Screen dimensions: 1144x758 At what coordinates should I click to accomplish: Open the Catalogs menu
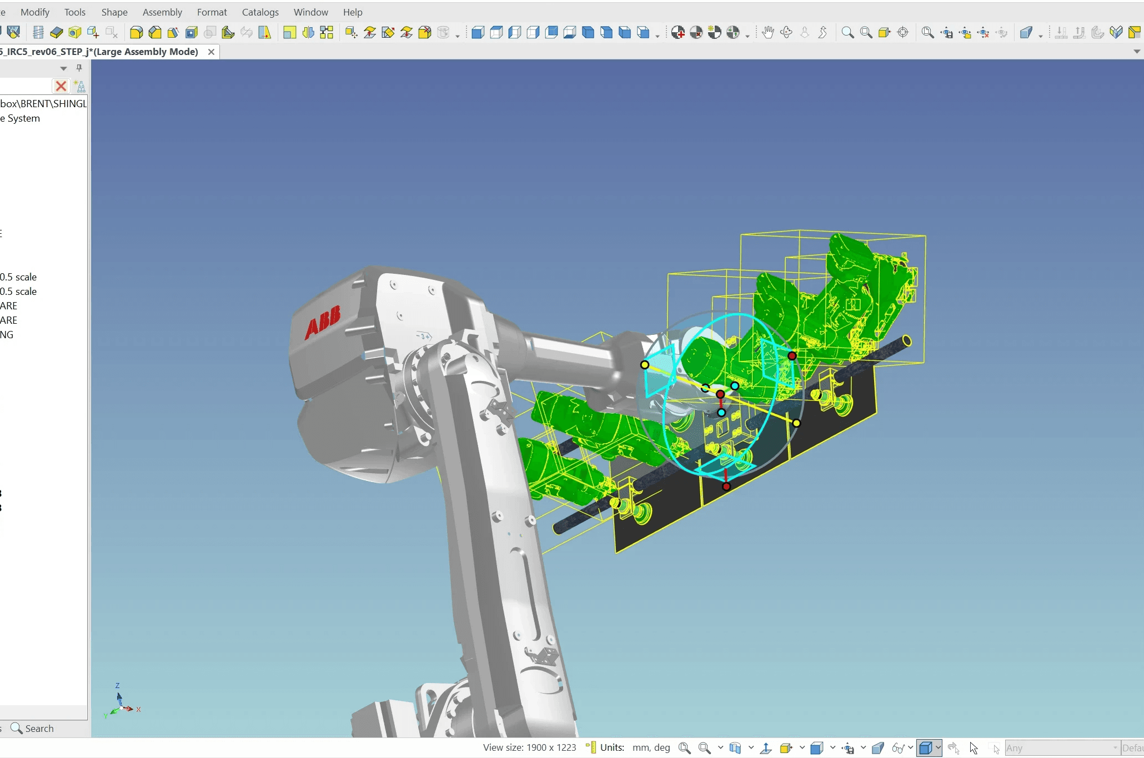(x=260, y=12)
